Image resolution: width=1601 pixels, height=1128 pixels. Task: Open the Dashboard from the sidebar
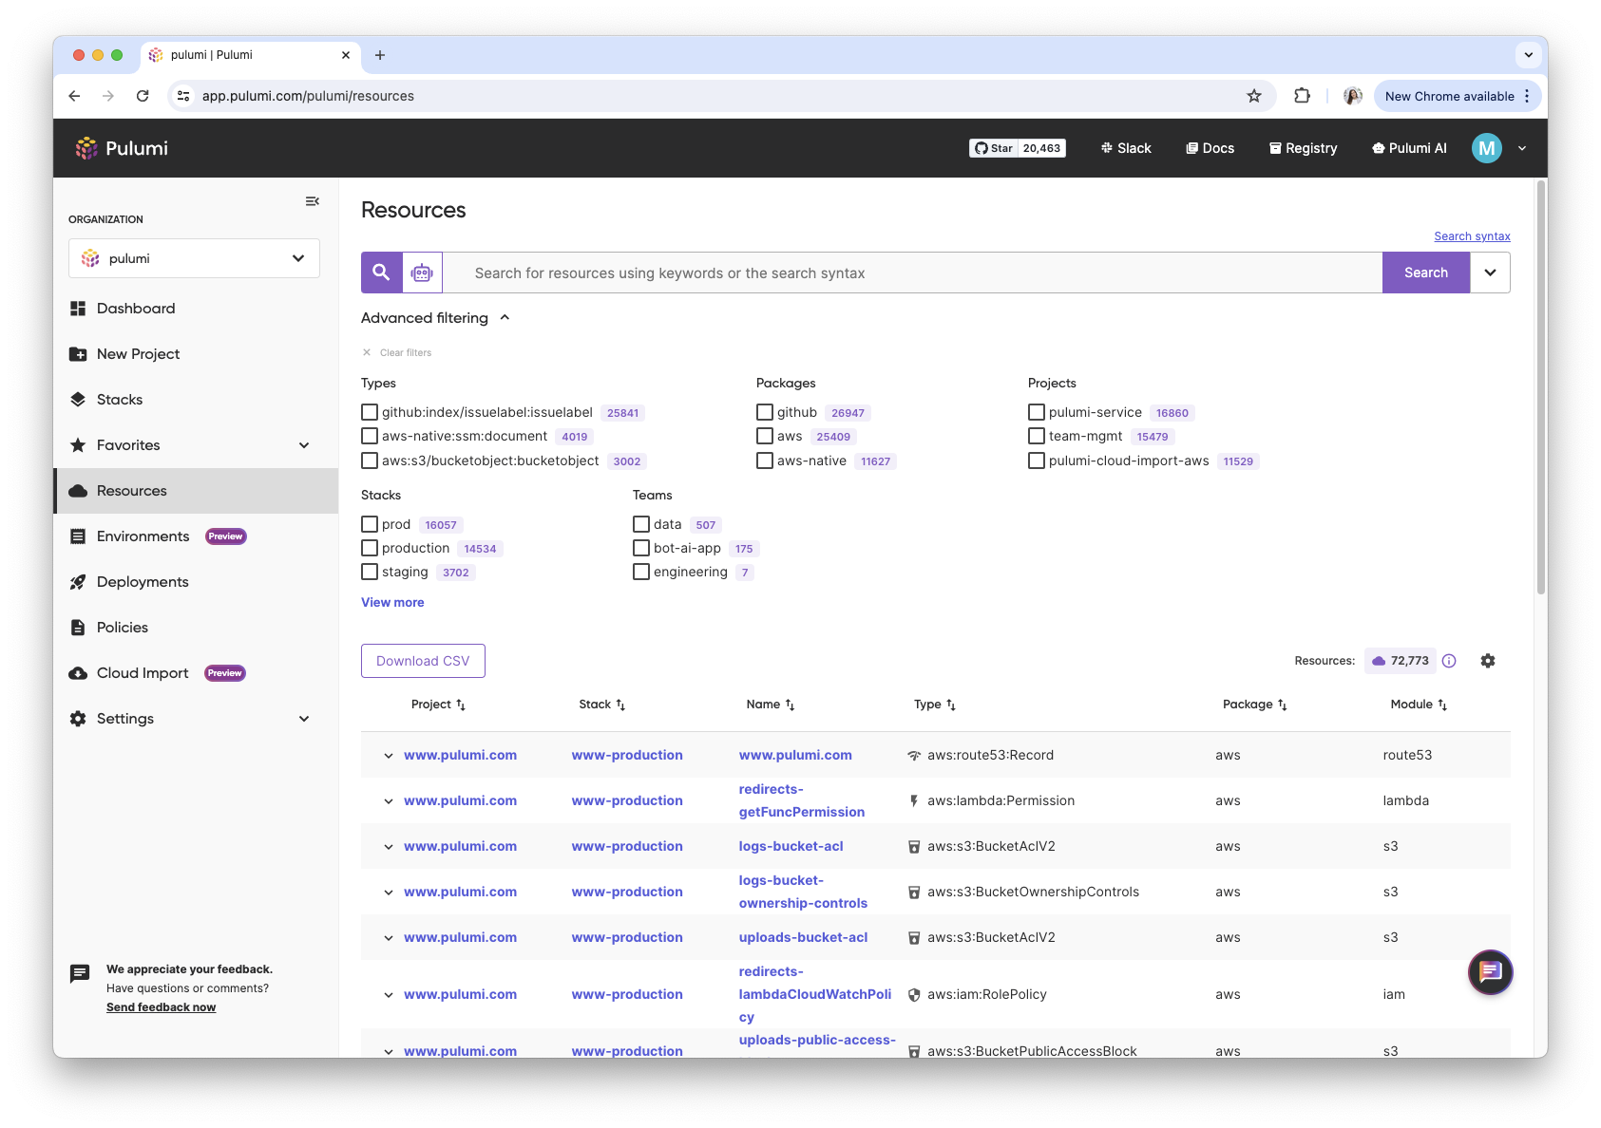point(136,308)
